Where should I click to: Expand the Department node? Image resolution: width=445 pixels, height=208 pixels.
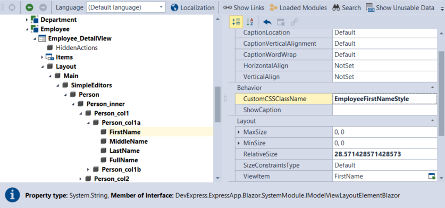(x=27, y=20)
